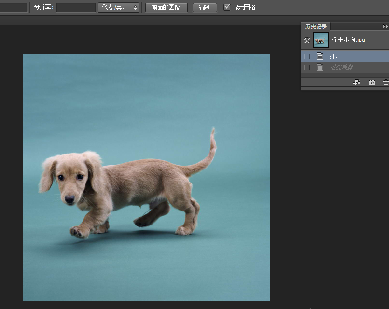The image size is (389, 309).
Task: Click the trash icon in History panel
Action: 386,83
